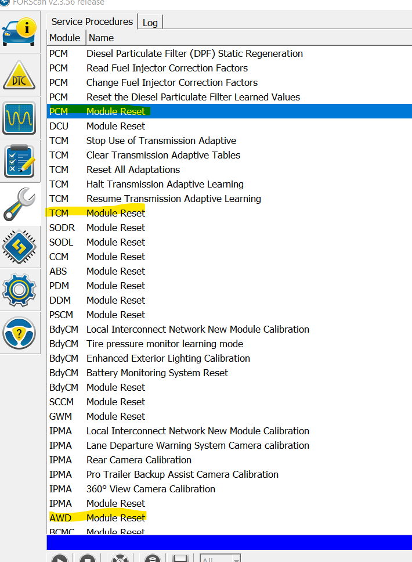Select Resume Transmission Adaptive Learning
412x562 pixels.
tap(229, 199)
